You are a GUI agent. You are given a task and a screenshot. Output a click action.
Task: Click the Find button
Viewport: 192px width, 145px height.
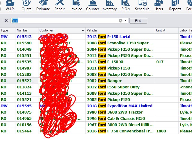click(138, 21)
